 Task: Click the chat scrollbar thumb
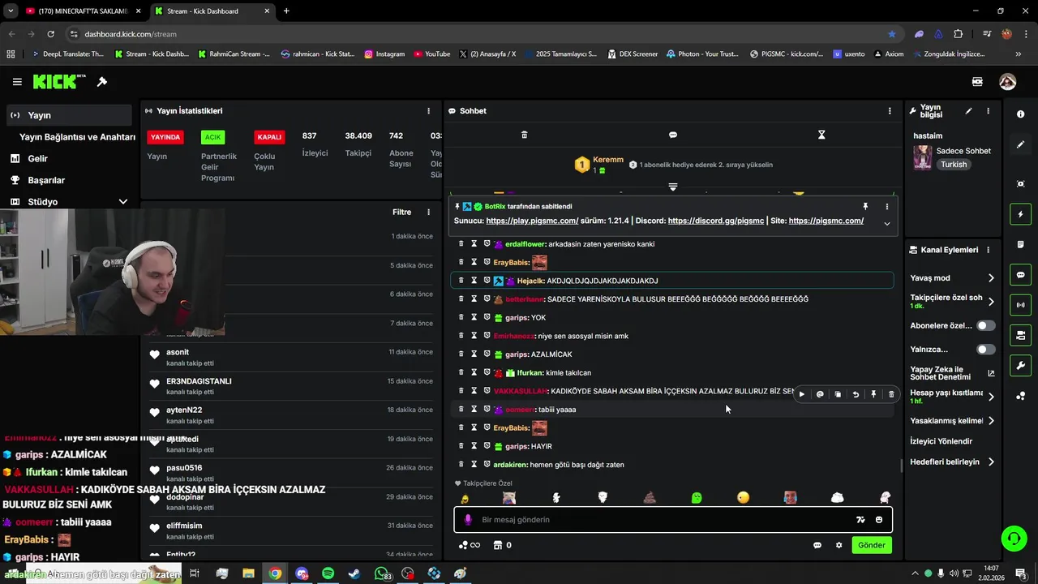902,466
